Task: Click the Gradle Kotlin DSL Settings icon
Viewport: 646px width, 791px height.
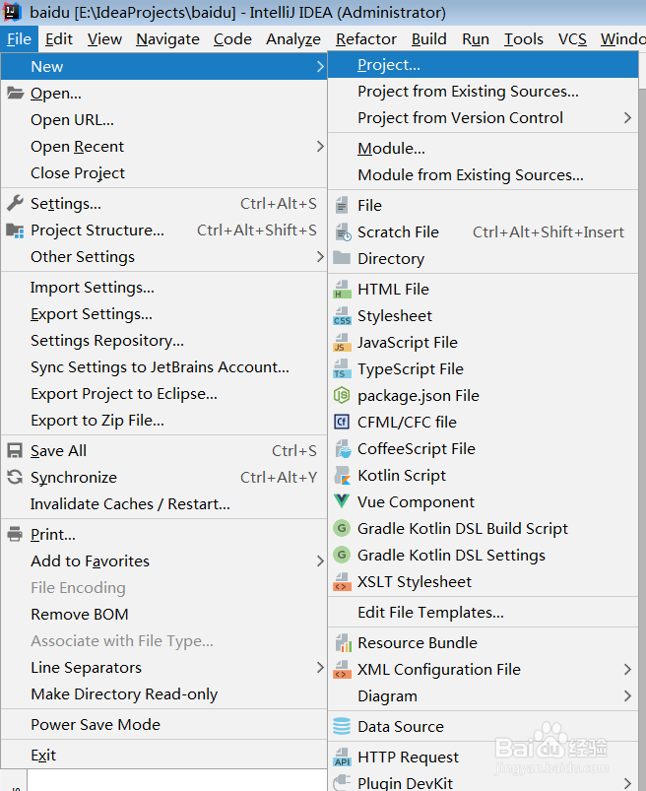Action: click(x=342, y=555)
